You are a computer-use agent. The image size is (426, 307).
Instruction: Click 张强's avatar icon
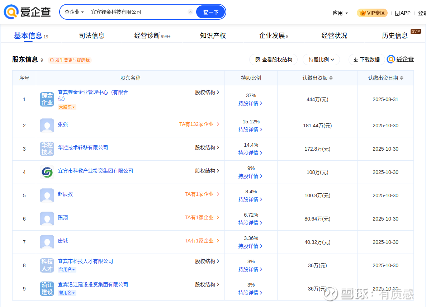pyautogui.click(x=47, y=126)
